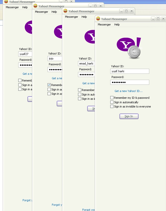Image resolution: width=166 pixels, height=211 pixels.
Task: Focus Password field in emad_harki window
Action: [x=86, y=74]
